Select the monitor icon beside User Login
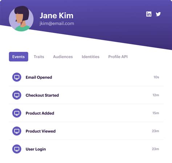 tap(17, 149)
